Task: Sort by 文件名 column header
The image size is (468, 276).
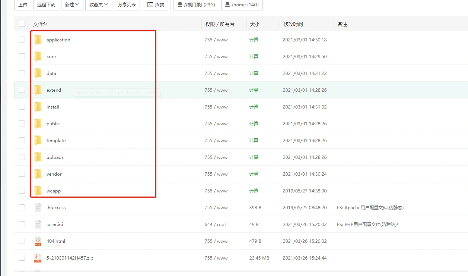Action: tap(40, 24)
